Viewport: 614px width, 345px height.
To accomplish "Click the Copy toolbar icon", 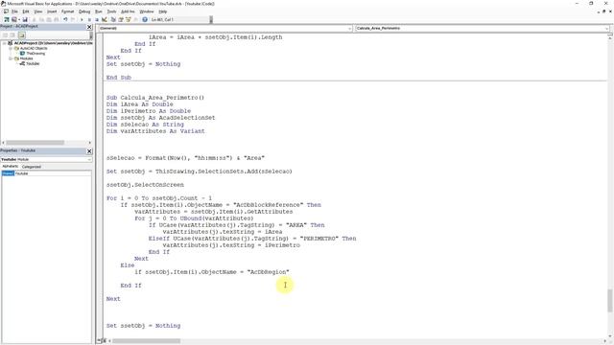I will tap(41, 19).
